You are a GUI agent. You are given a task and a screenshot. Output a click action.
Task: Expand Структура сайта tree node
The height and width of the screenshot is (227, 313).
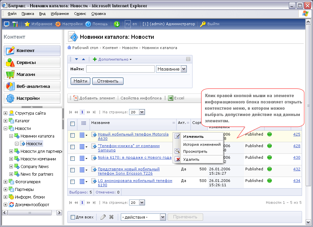click(5, 113)
